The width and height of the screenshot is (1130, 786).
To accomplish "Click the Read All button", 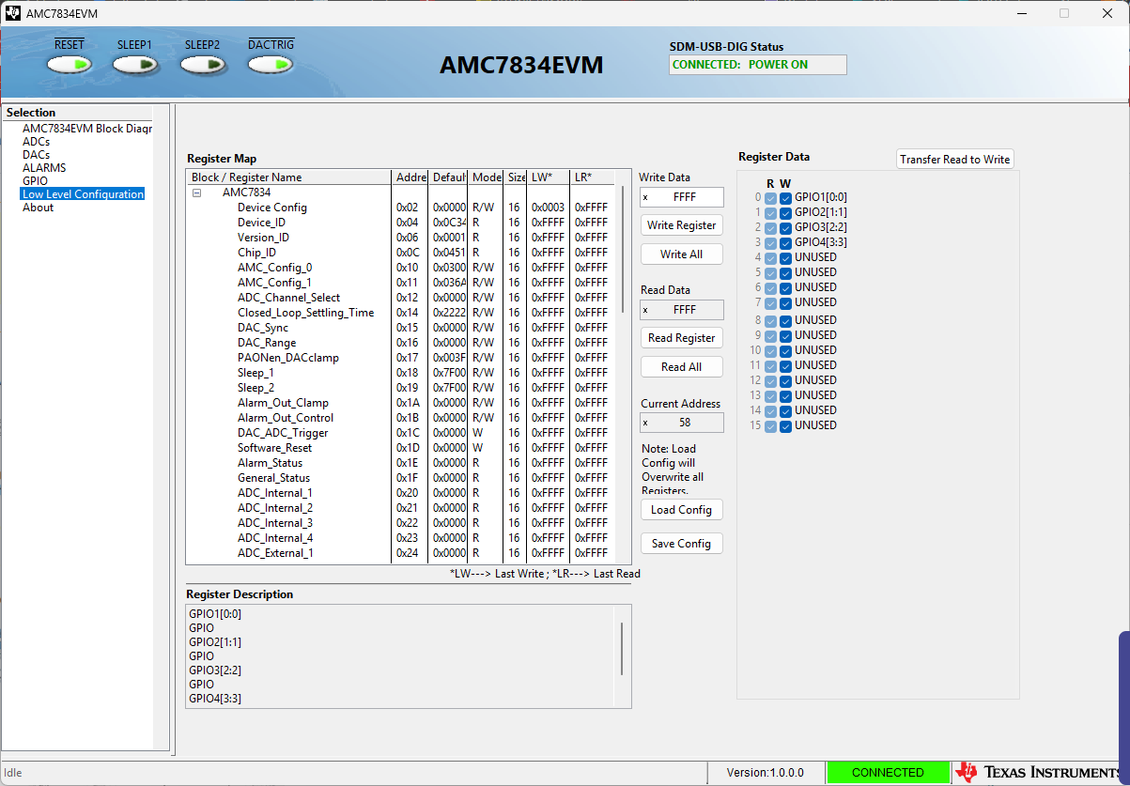I will pos(682,367).
